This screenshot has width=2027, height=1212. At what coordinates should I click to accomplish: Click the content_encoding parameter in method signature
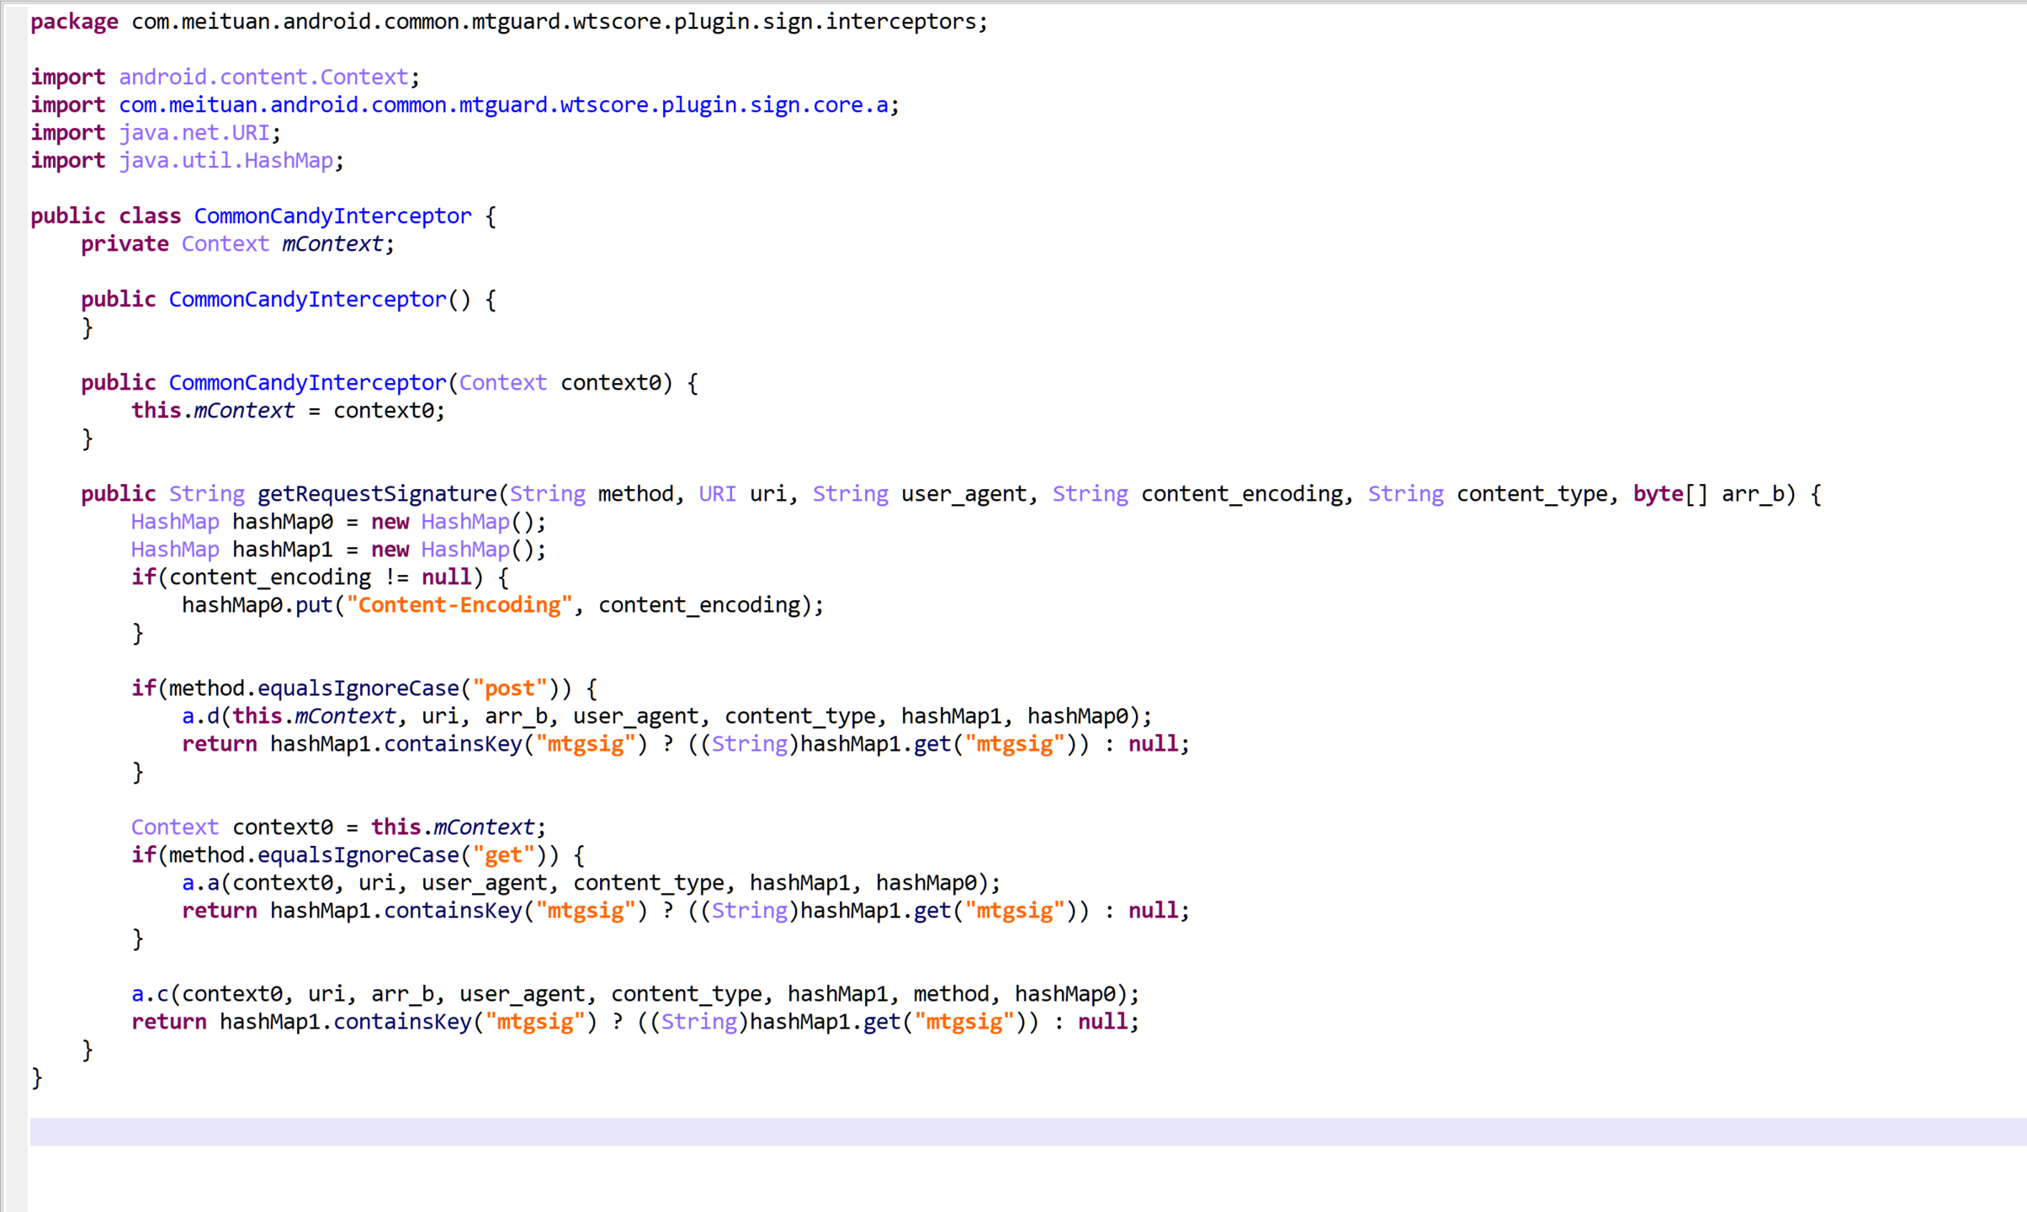point(1241,494)
